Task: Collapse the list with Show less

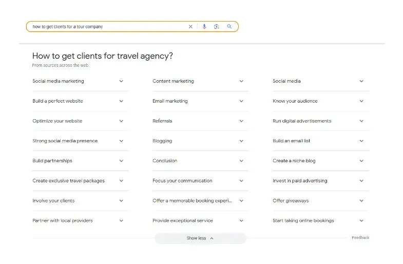Action: coord(200,238)
